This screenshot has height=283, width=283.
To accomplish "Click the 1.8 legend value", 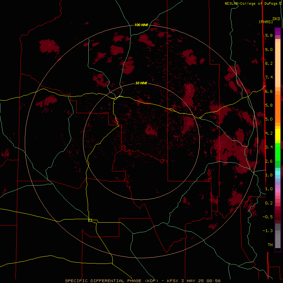I will tap(269, 175).
